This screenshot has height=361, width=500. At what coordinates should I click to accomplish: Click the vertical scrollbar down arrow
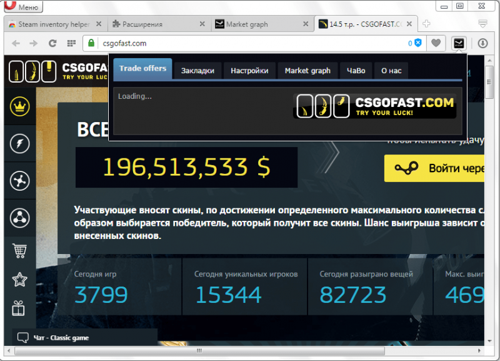[x=489, y=341]
